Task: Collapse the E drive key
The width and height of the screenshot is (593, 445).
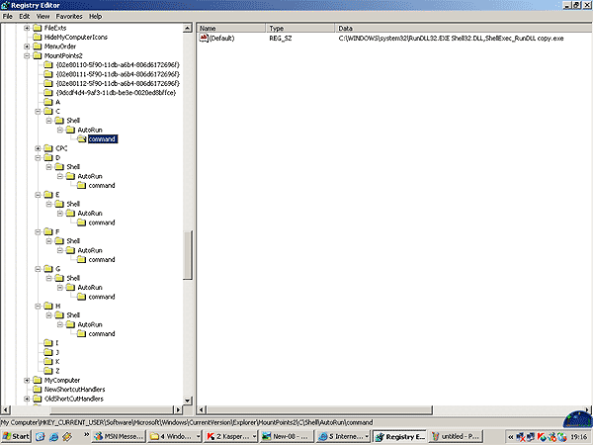Action: pos(38,195)
